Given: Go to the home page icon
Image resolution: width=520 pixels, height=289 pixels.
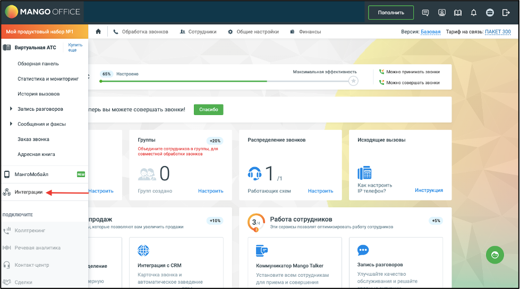Looking at the screenshot, I should (98, 31).
